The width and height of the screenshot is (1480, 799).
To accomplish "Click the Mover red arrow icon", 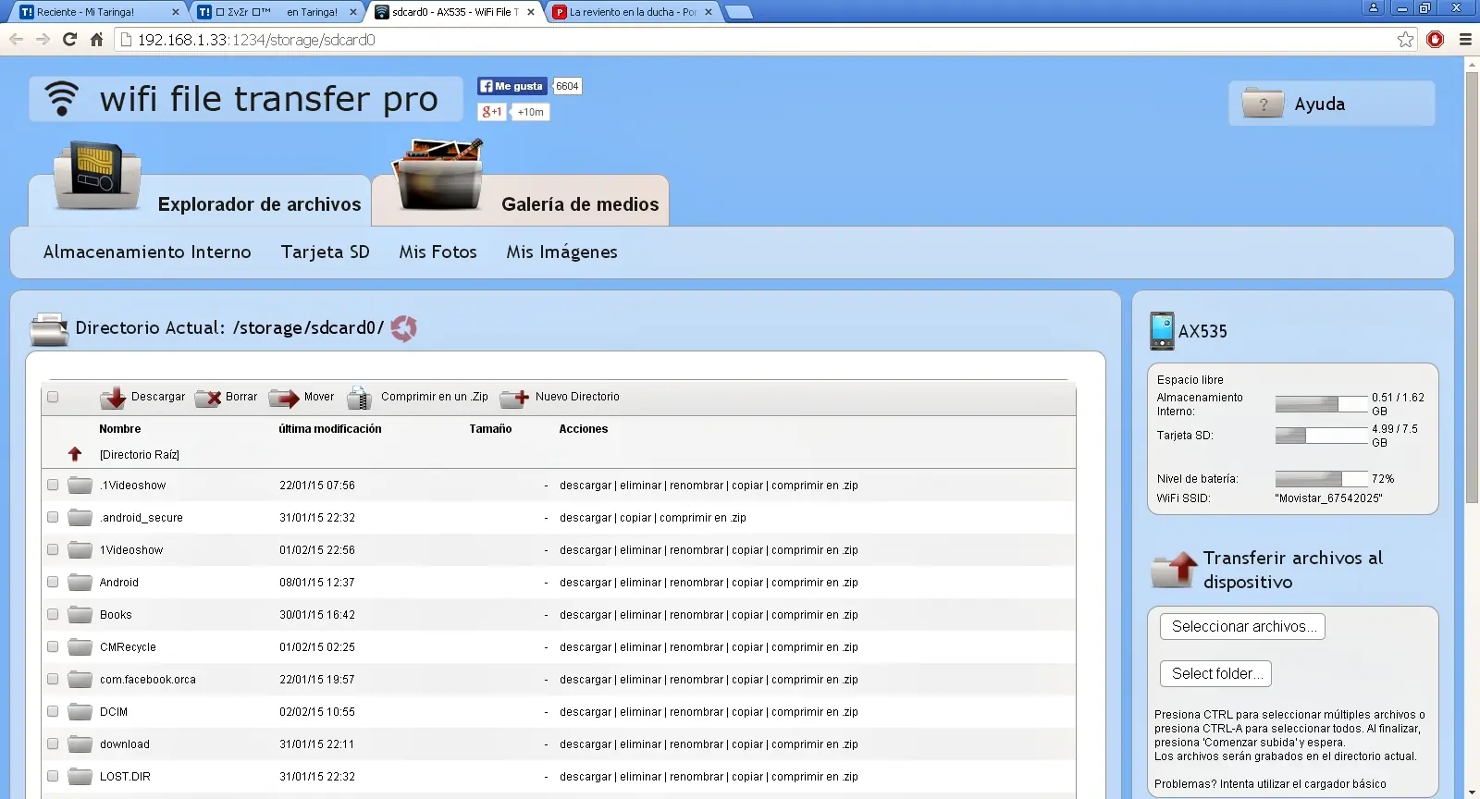I will [284, 398].
